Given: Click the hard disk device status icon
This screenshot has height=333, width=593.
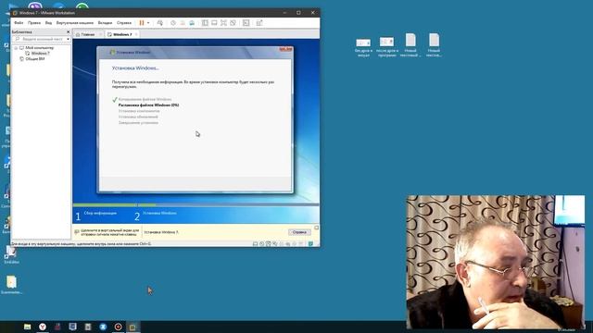Looking at the screenshot, I should coord(256,244).
